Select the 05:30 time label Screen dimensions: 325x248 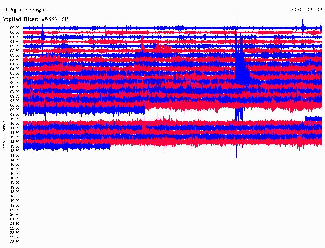15,78
